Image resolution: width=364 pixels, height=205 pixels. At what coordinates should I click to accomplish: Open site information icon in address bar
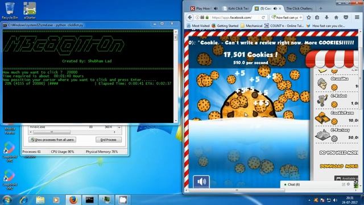197,18
